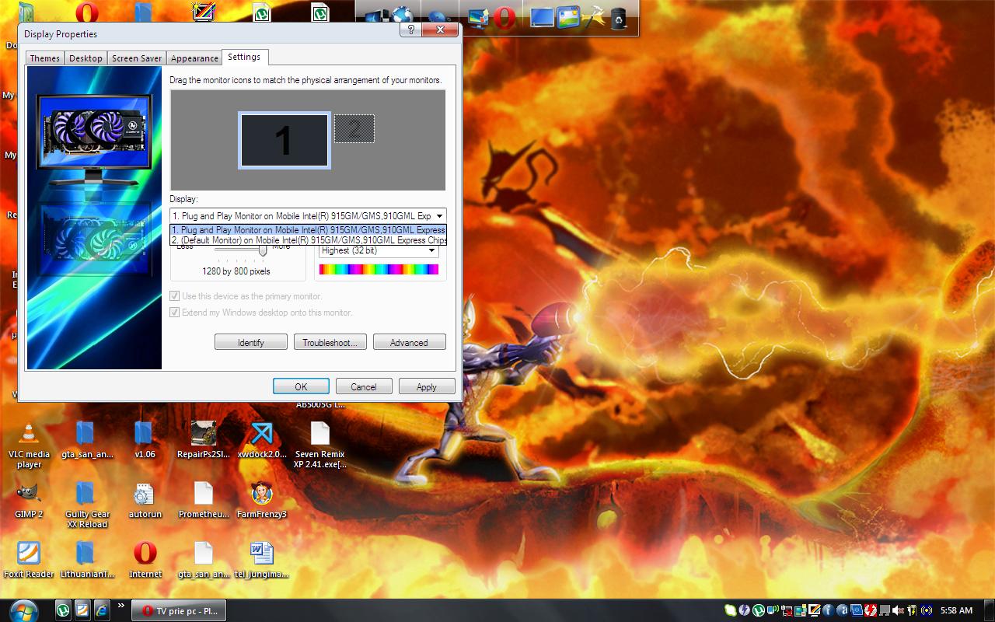995x622 pixels.
Task: Click the Apply button
Action: click(427, 386)
